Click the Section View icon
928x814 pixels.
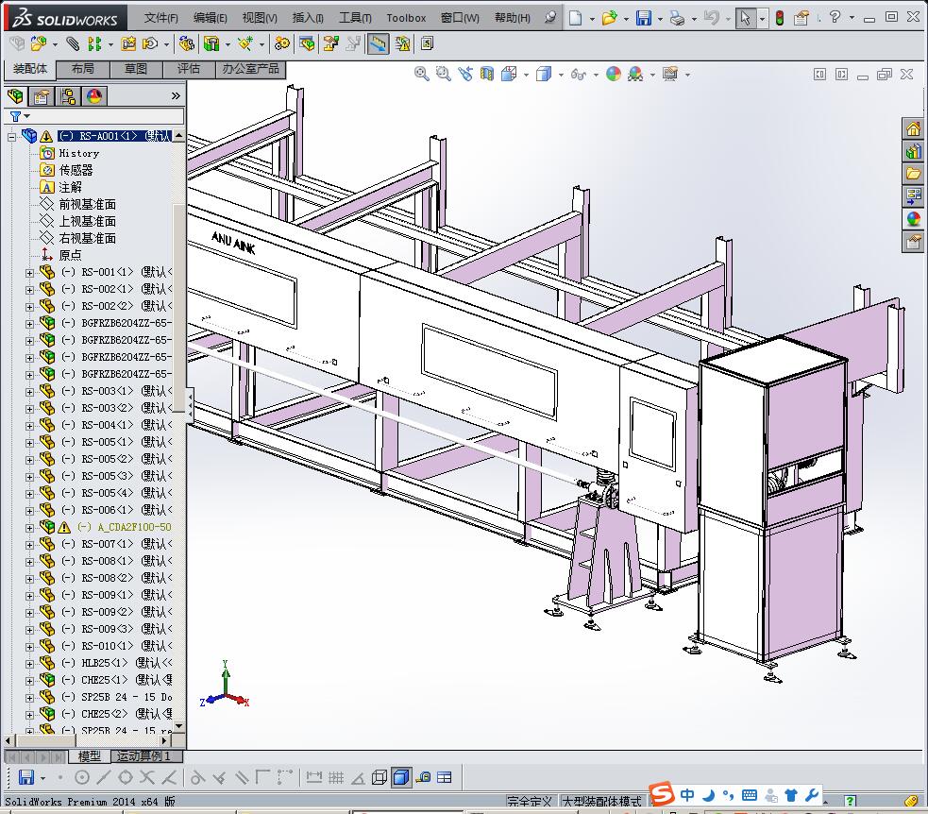(x=486, y=74)
